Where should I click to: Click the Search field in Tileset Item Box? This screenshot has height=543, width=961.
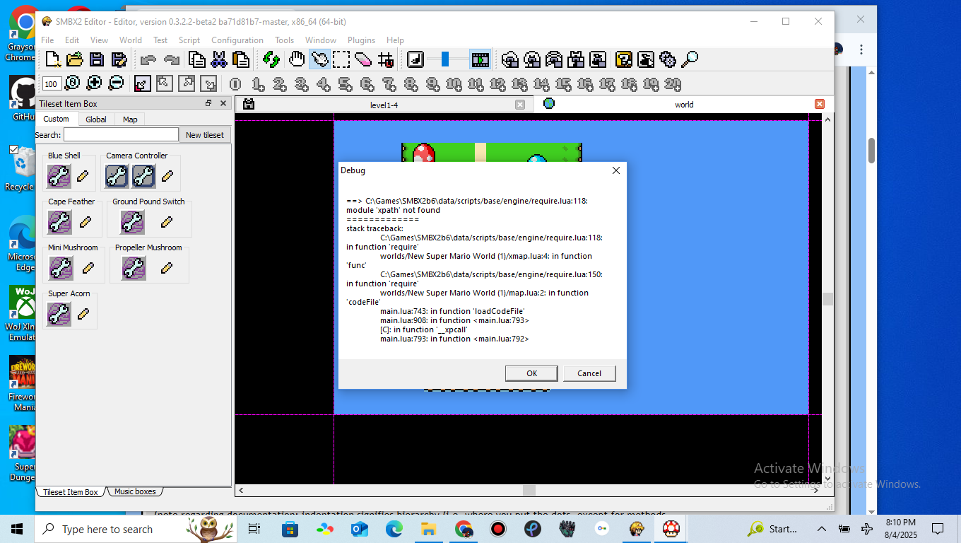point(121,134)
